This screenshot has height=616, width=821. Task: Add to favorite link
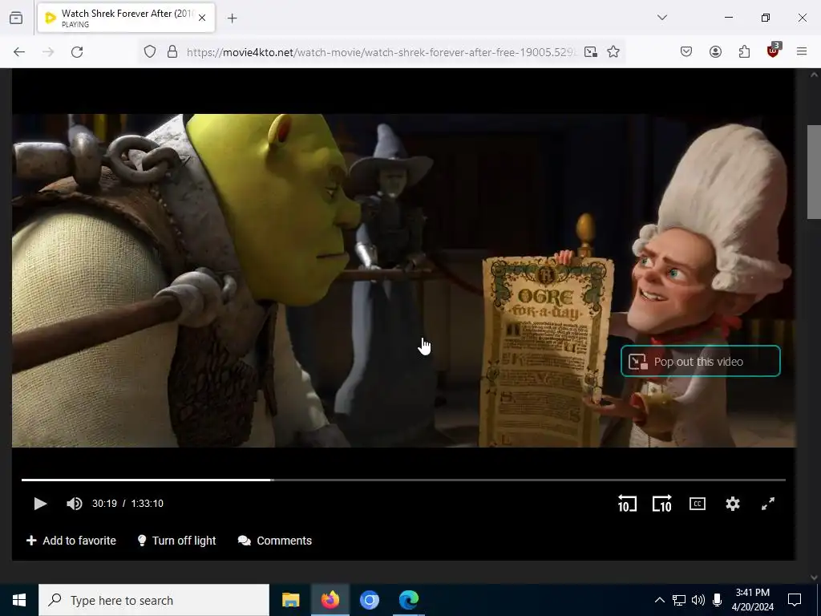click(71, 541)
